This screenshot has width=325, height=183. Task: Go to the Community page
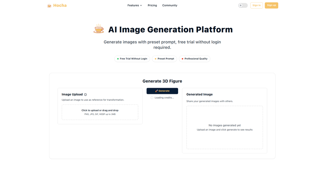coord(170,6)
